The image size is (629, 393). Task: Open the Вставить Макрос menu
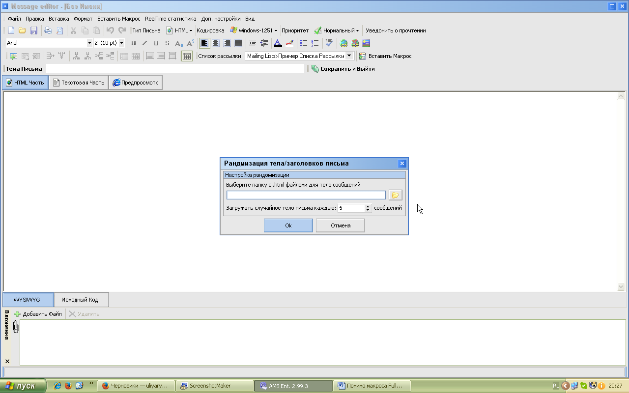pos(118,19)
